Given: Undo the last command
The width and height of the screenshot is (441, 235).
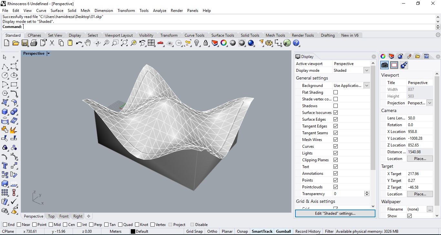Looking at the screenshot, I should (79, 43).
